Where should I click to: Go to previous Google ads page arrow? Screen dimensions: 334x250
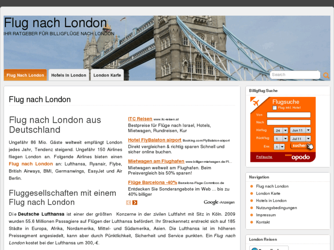coord(129,203)
